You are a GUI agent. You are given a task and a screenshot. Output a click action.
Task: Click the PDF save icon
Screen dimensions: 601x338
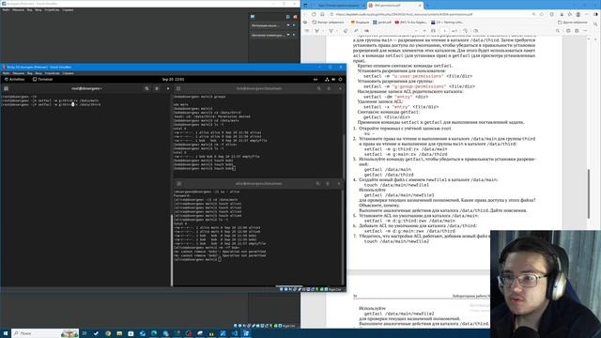[577, 31]
